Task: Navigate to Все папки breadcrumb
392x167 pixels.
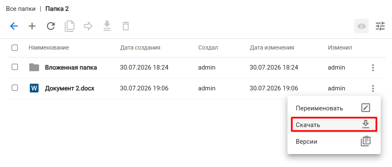Action: pos(21,9)
